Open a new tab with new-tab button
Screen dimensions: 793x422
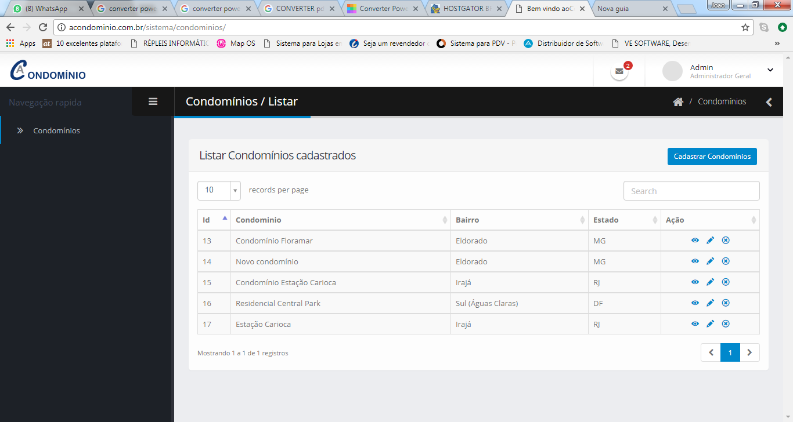pyautogui.click(x=686, y=9)
